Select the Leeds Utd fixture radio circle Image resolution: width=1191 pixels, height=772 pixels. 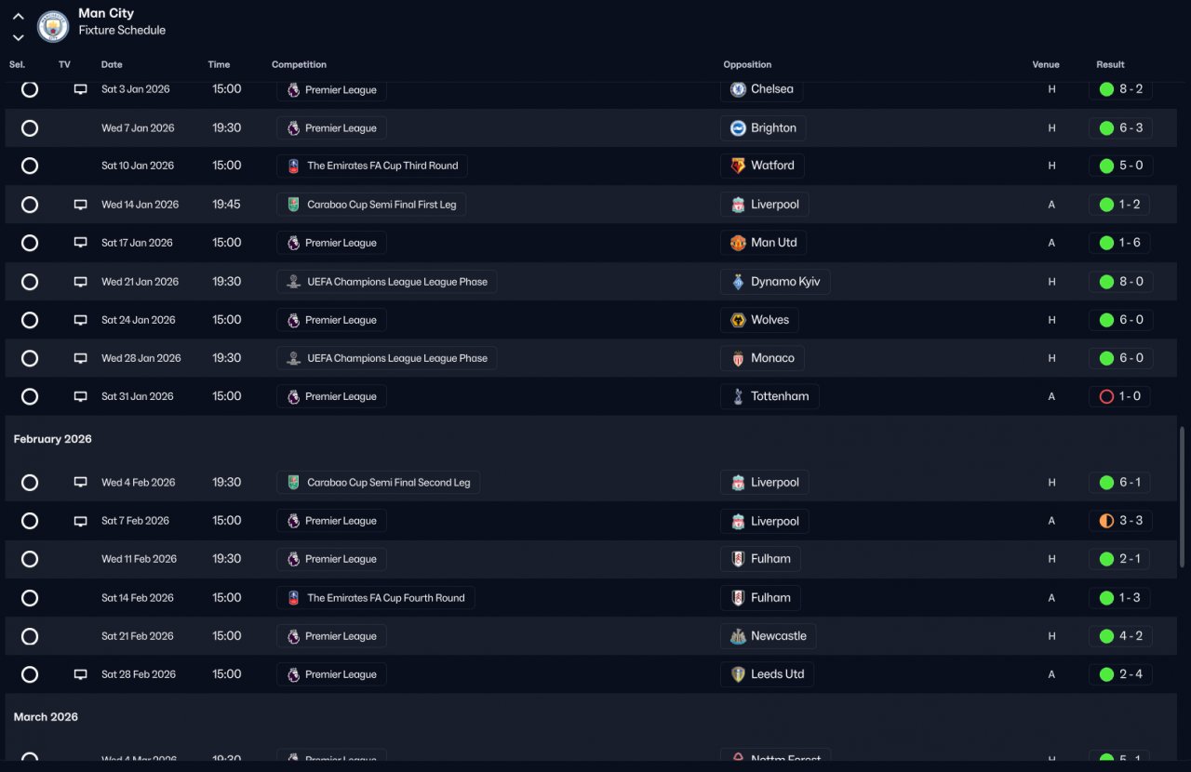point(30,674)
